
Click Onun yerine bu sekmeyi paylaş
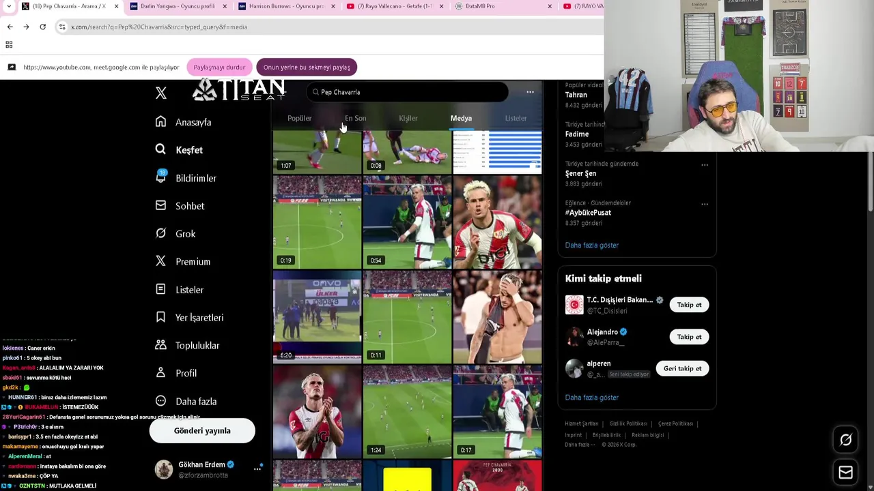(307, 67)
